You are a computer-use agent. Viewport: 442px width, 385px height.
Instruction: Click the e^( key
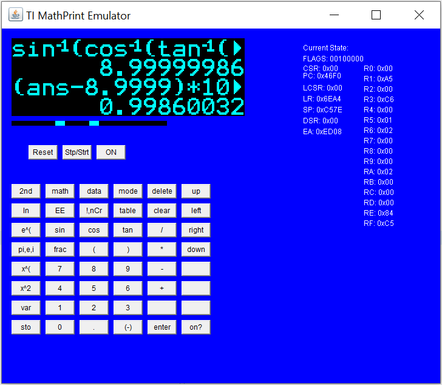(26, 230)
